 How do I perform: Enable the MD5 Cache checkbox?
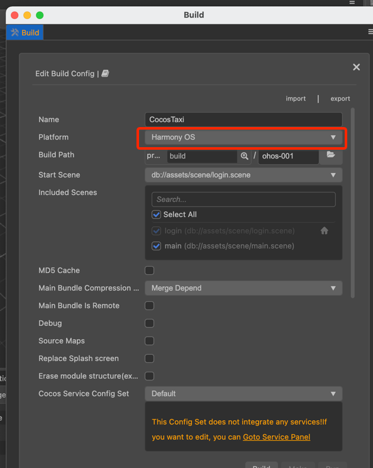[x=149, y=270]
